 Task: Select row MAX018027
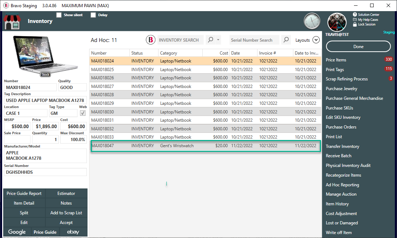205,87
